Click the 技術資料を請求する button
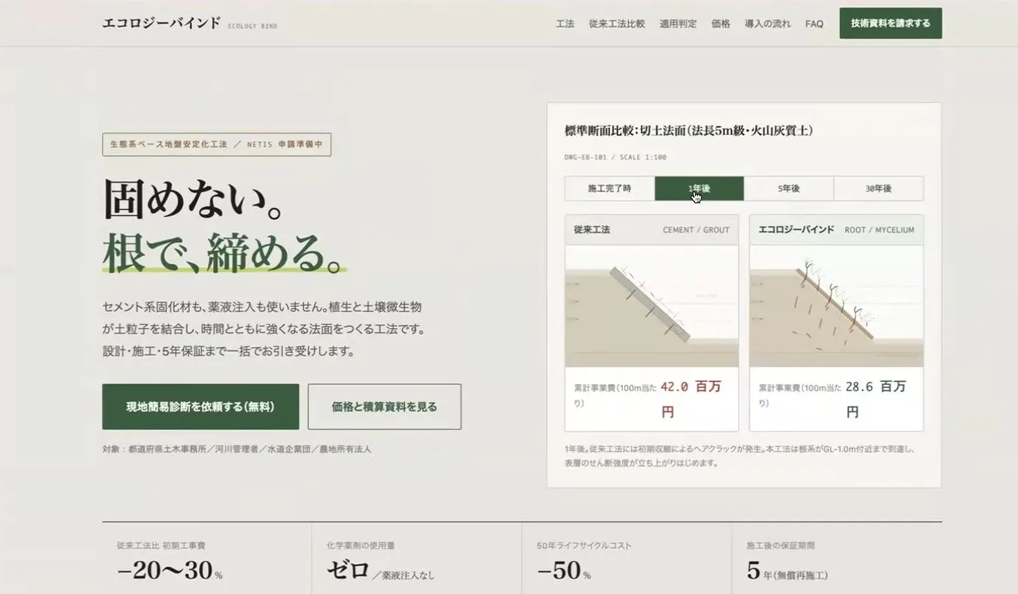 pos(891,24)
